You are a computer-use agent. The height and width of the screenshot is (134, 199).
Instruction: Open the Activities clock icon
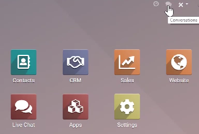click(x=156, y=4)
